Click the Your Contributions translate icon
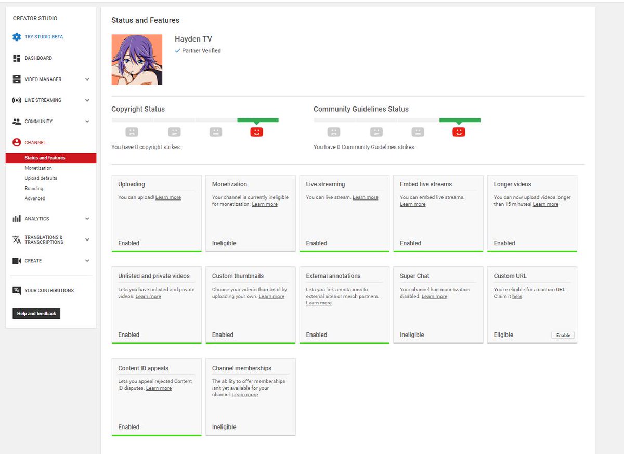 point(17,290)
